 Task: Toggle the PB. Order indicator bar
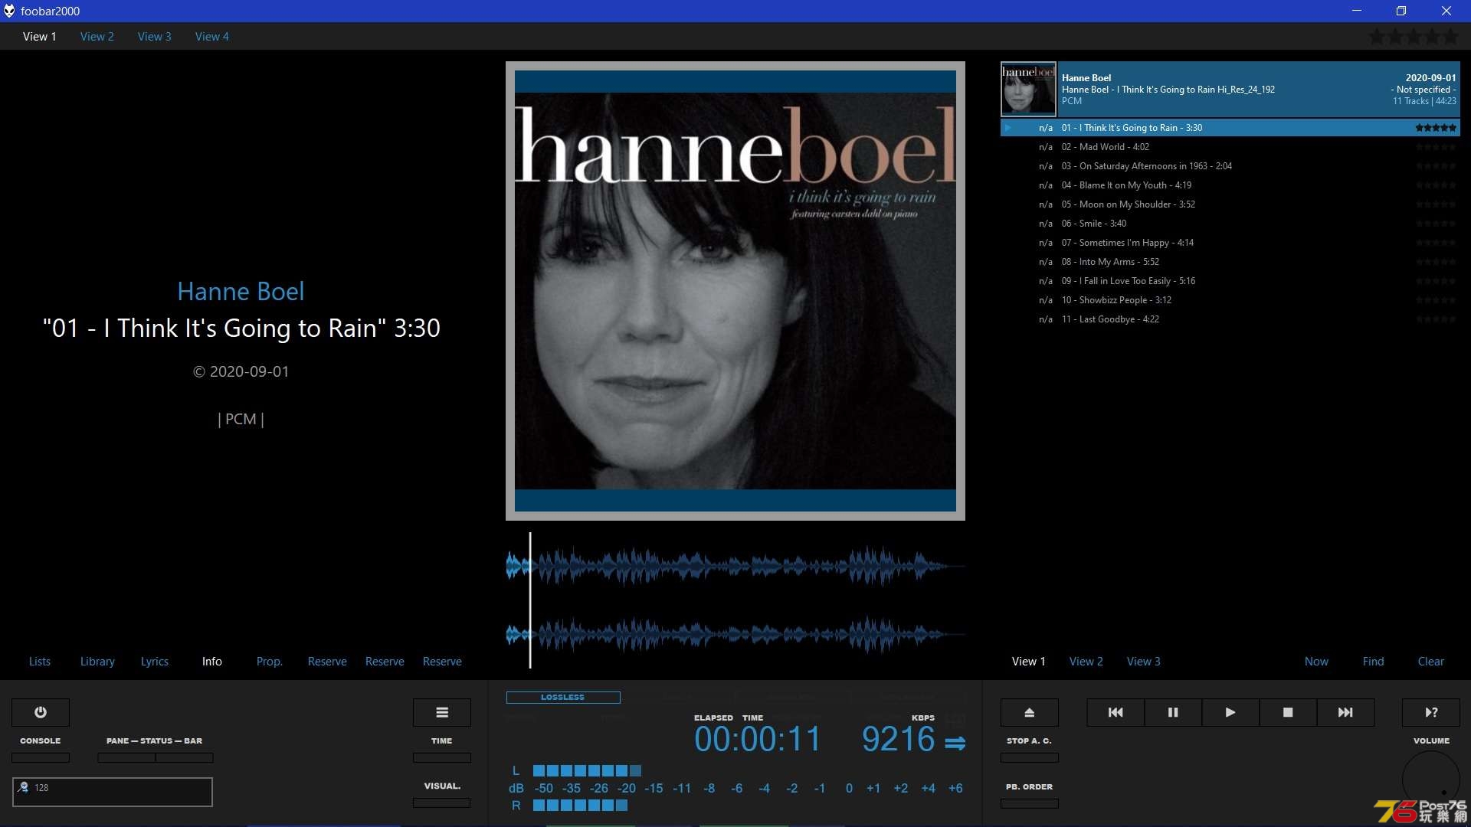(1030, 803)
